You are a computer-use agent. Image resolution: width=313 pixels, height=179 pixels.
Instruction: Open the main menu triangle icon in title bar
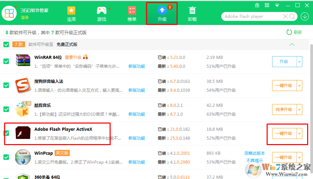point(277,5)
